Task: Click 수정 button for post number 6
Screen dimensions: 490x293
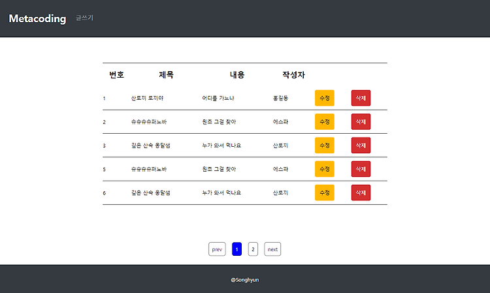Action: tap(324, 193)
